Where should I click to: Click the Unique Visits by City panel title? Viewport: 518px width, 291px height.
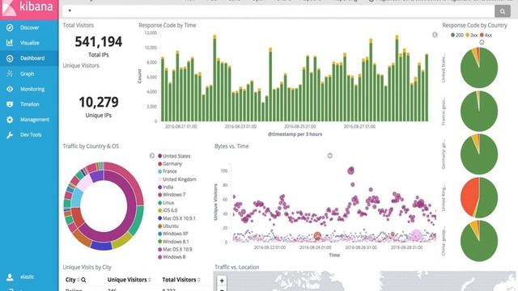[87, 267]
